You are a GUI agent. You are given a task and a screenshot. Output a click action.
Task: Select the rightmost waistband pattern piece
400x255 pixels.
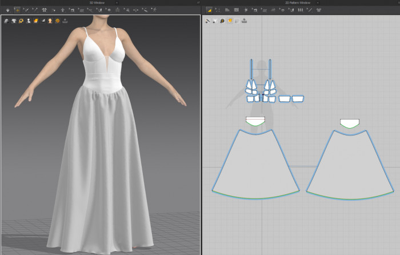[298, 99]
